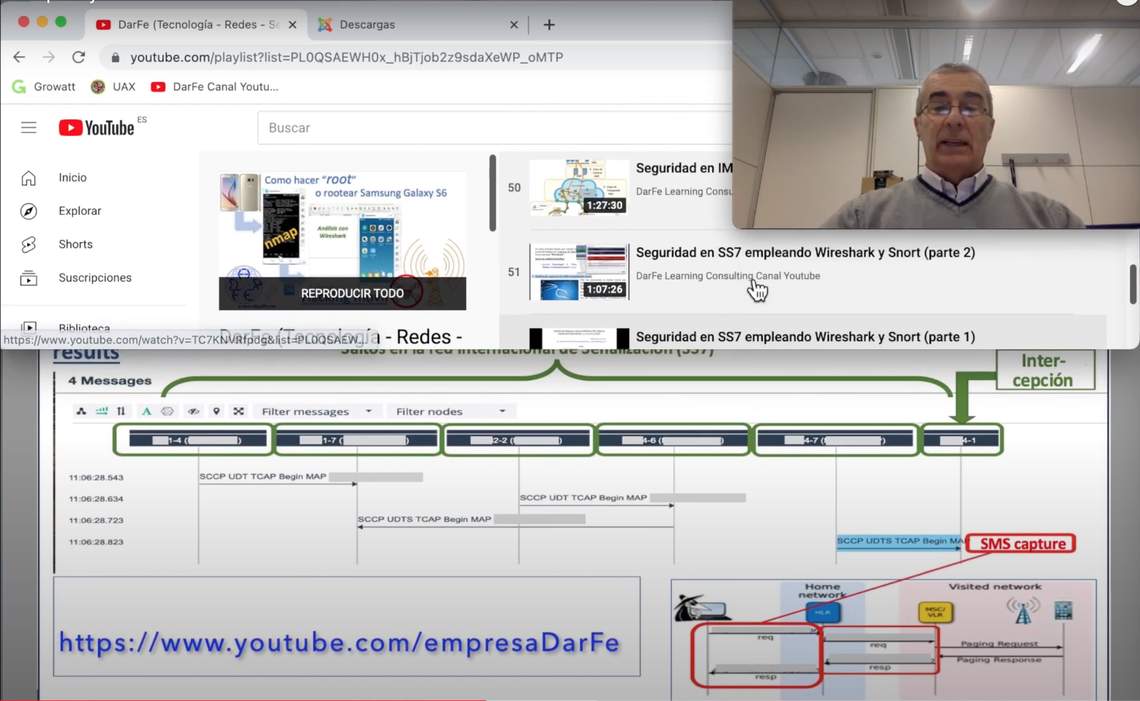Screen dimensions: 1140x701
Task: Reload the YouTube playlist page
Action: pyautogui.click(x=79, y=57)
